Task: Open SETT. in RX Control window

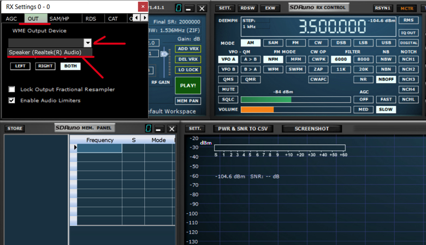Action: tap(225, 8)
